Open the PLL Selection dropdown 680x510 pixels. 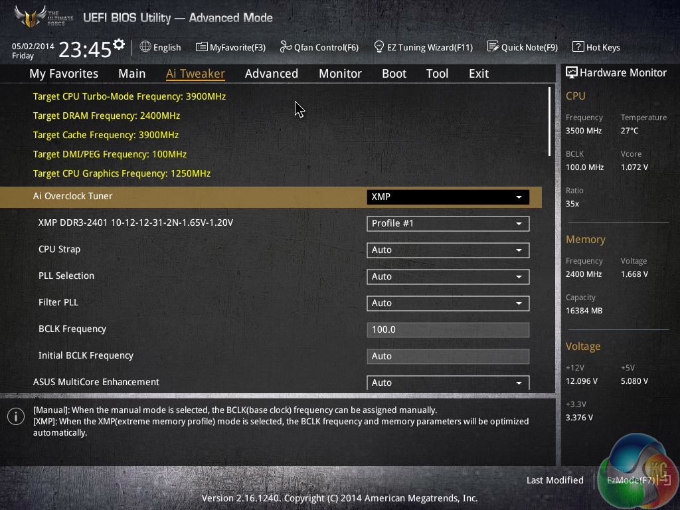(x=448, y=277)
